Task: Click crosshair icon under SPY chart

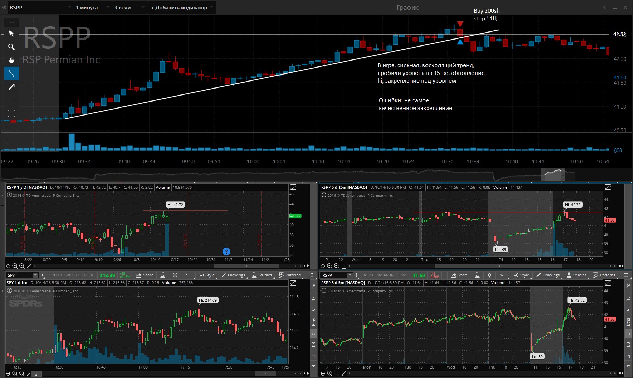Action: [8, 373]
